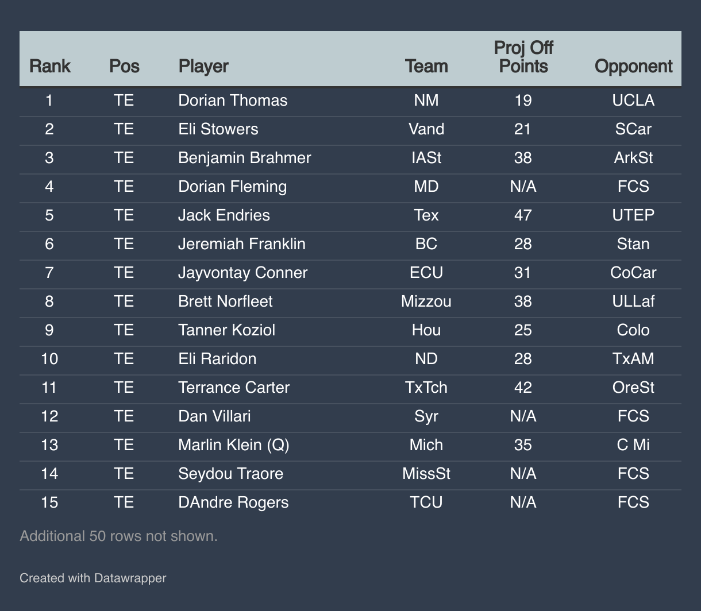Click the CoCar opponent cell
701x611 pixels.
tap(633, 273)
